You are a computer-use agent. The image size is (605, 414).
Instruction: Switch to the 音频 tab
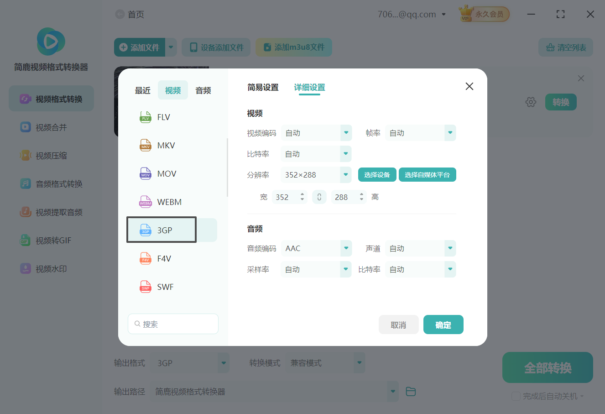203,90
